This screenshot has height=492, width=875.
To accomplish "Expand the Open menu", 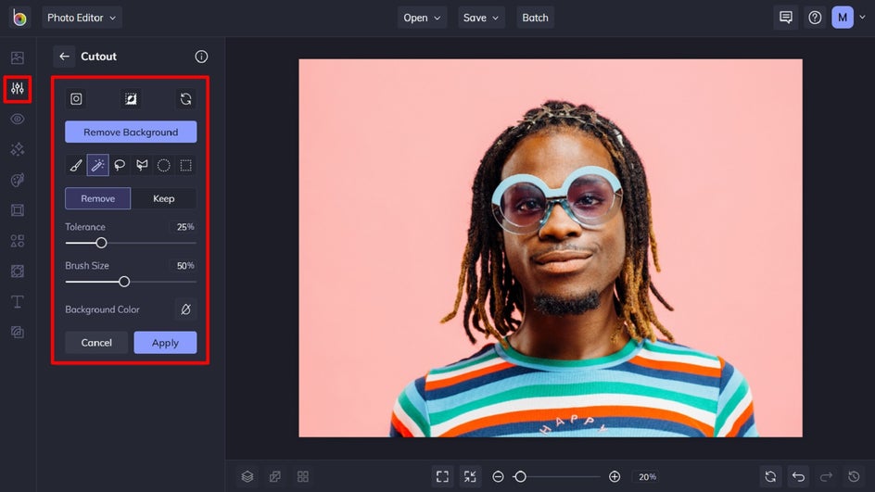I will coord(422,18).
